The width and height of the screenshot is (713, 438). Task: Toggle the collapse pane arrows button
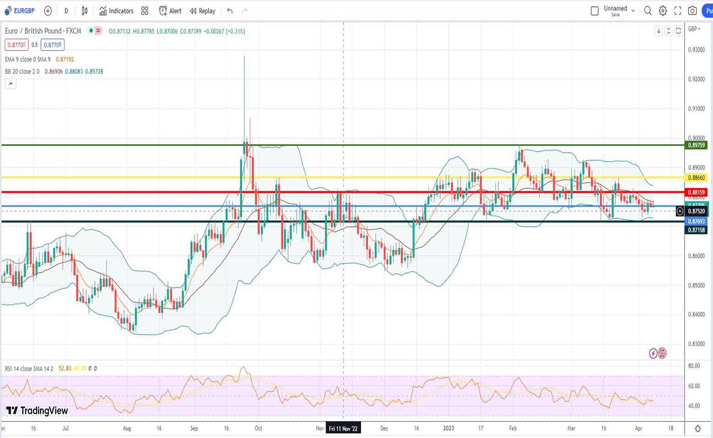[669, 31]
